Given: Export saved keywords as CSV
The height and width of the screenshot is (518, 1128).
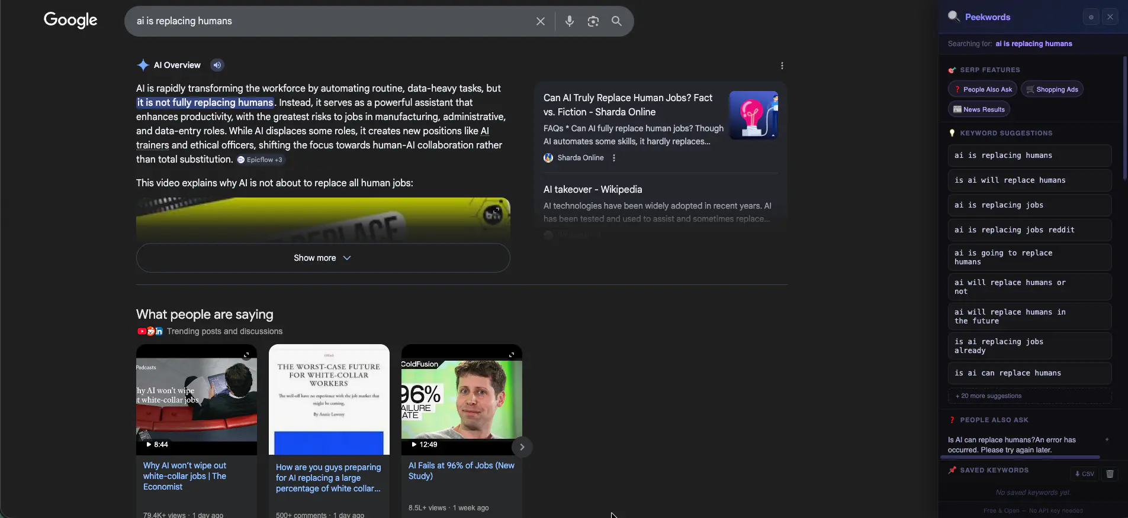Looking at the screenshot, I should coord(1084,474).
